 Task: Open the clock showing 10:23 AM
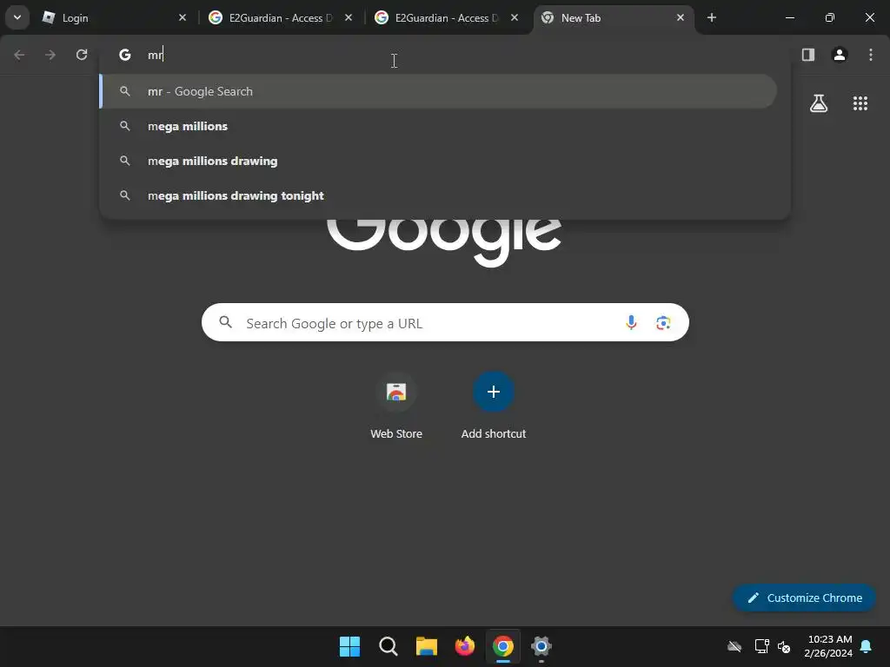[828, 646]
